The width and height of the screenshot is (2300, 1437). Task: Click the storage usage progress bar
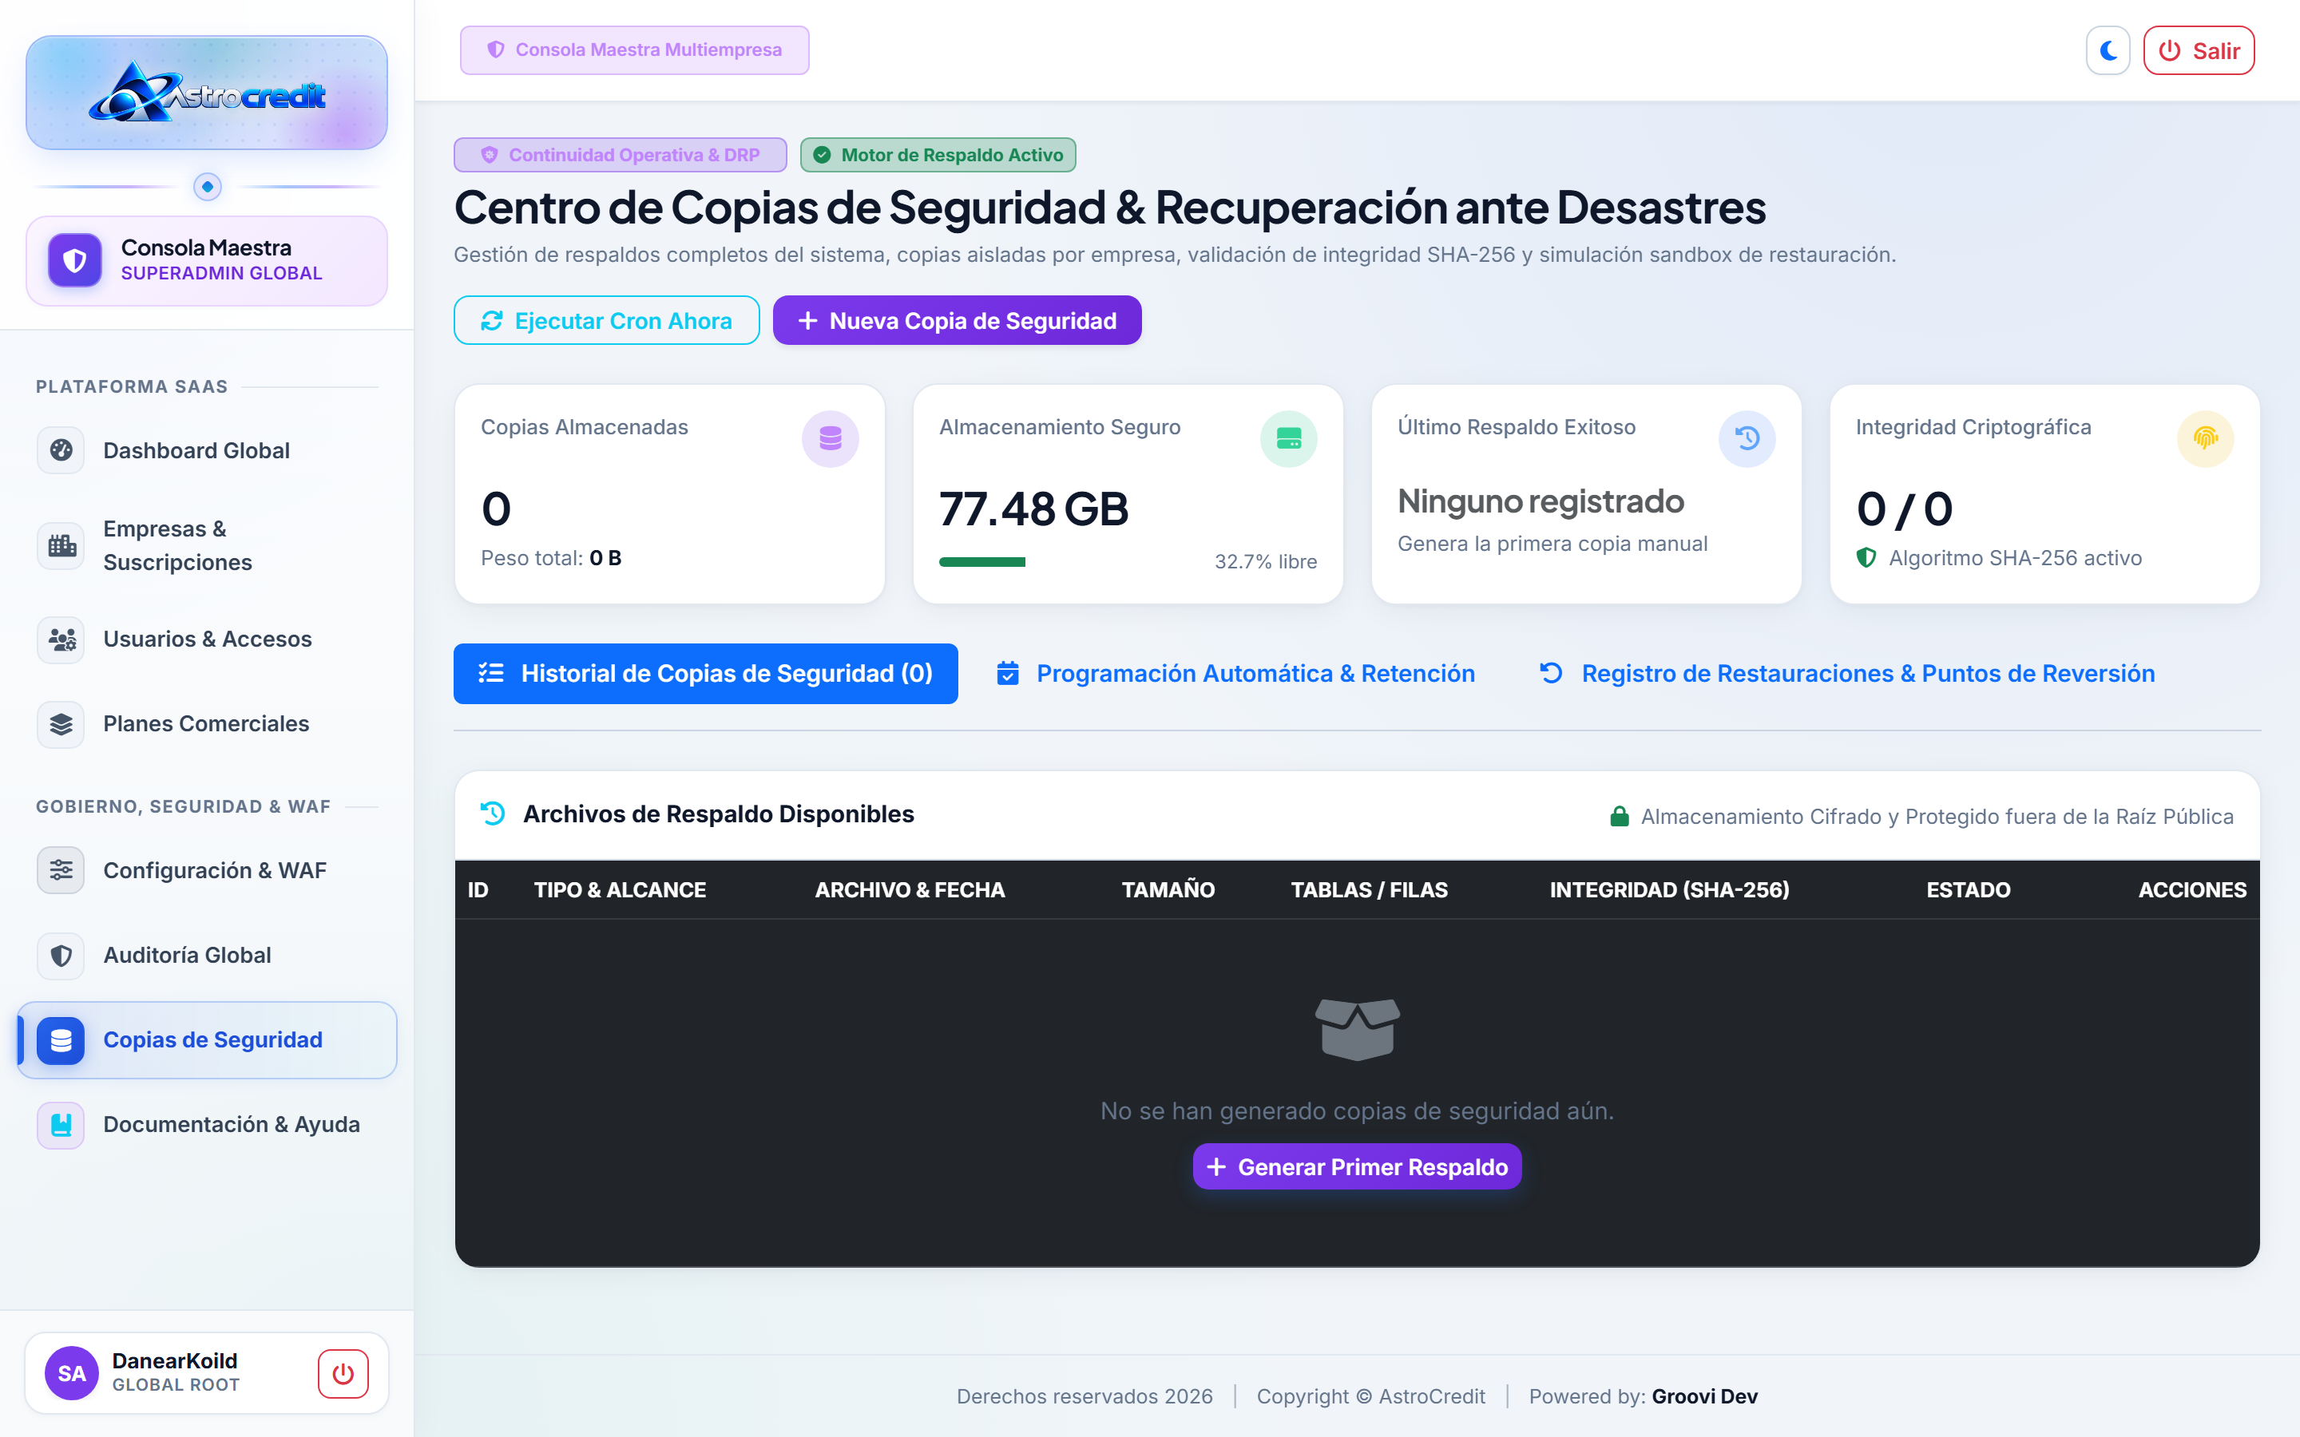click(x=981, y=562)
